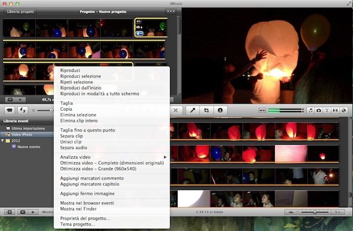Select the white blurred event clip thumbnail

[x=194, y=199]
